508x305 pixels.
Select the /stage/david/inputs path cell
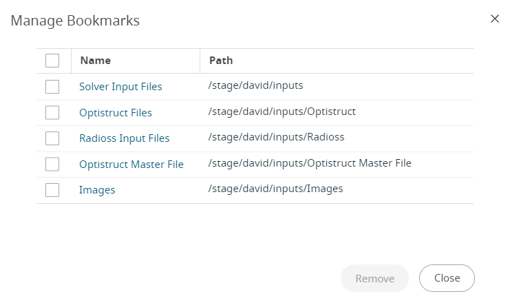[x=255, y=85]
